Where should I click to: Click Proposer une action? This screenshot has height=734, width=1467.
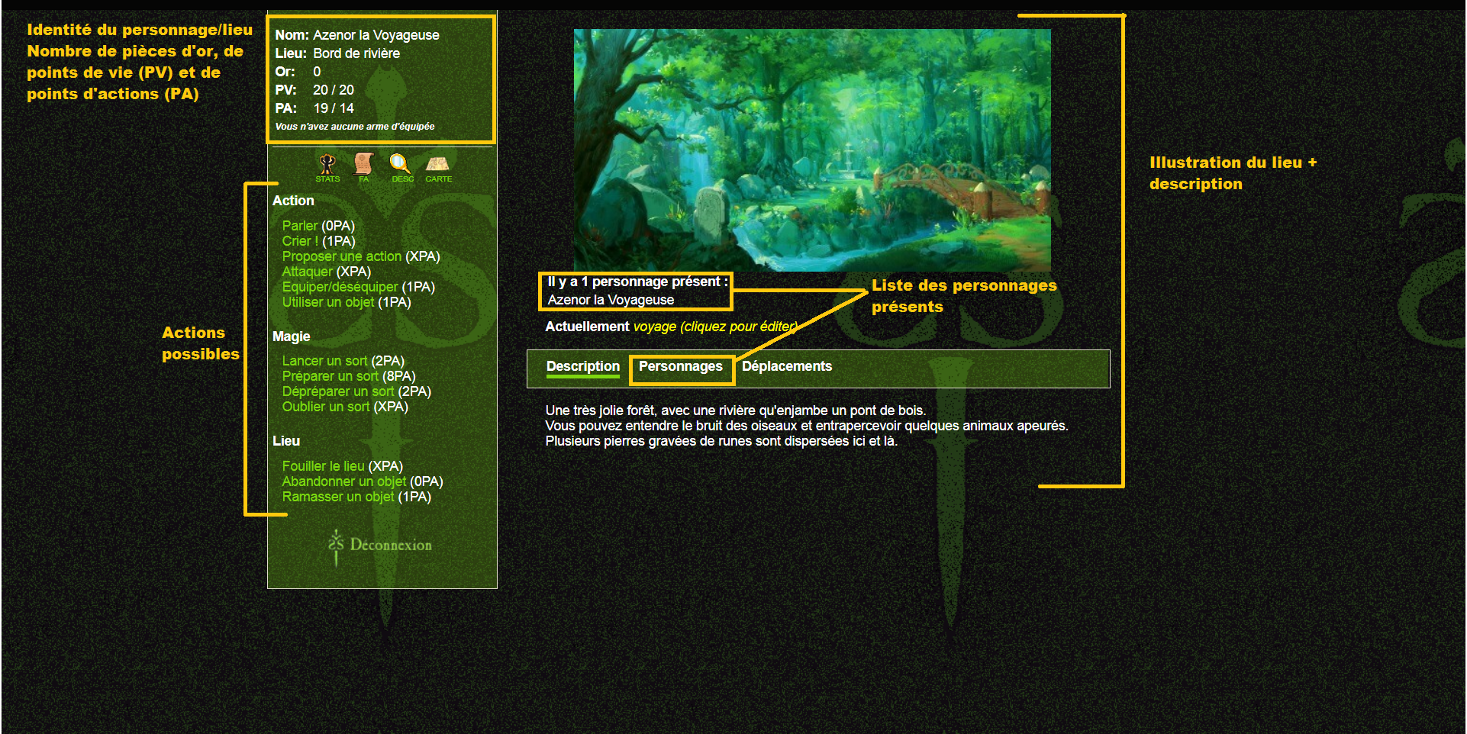[341, 256]
